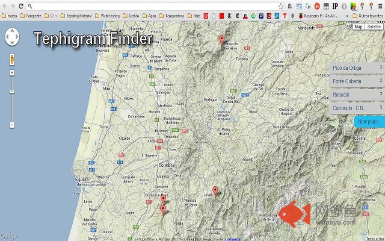Click the green circle bookmark icon

coord(253,16)
